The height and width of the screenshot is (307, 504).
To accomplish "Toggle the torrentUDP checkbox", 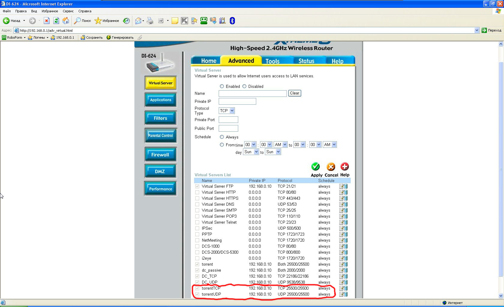I will 197,294.
